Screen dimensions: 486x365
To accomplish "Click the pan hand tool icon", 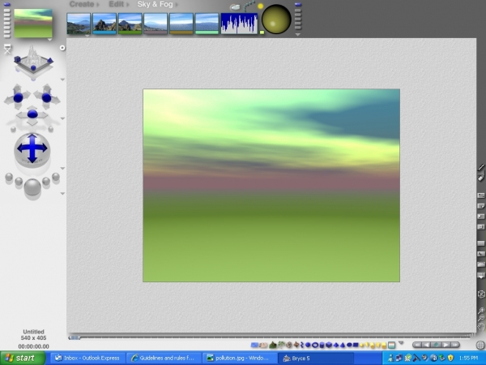I will (481, 326).
